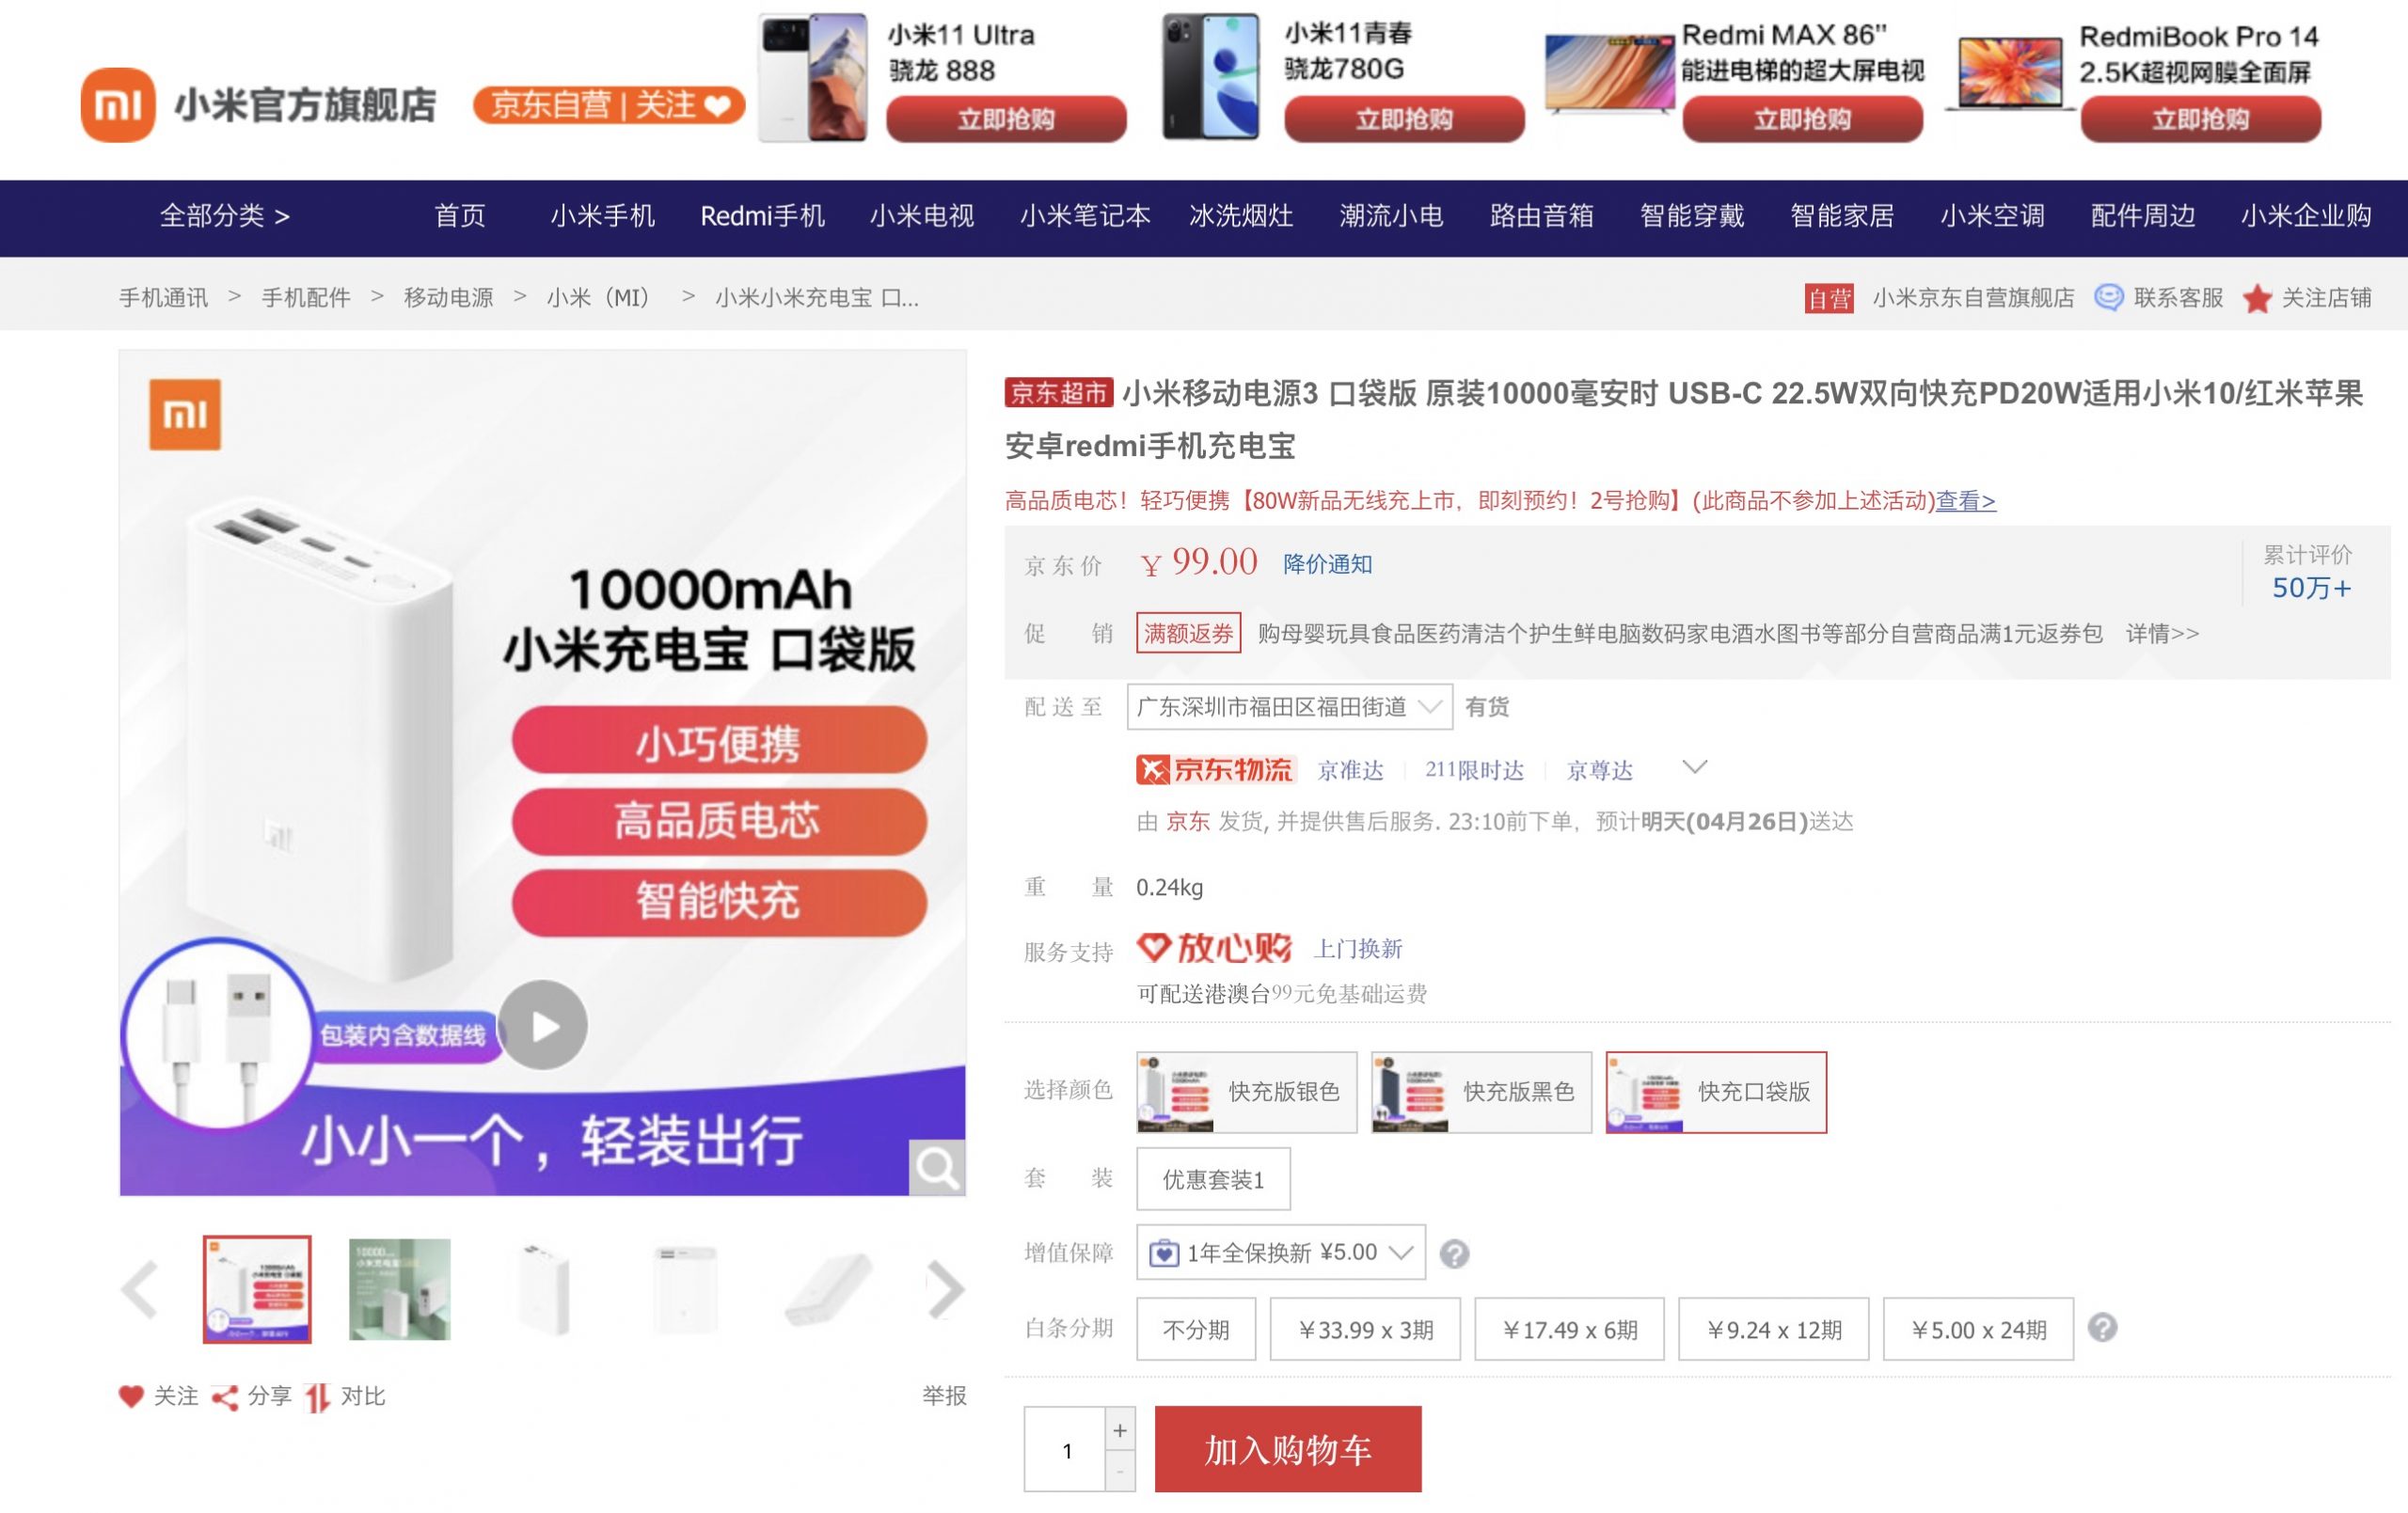The image size is (2408, 1513).
Task: Open the 配送至 delivery address dropdown
Action: [1288, 707]
